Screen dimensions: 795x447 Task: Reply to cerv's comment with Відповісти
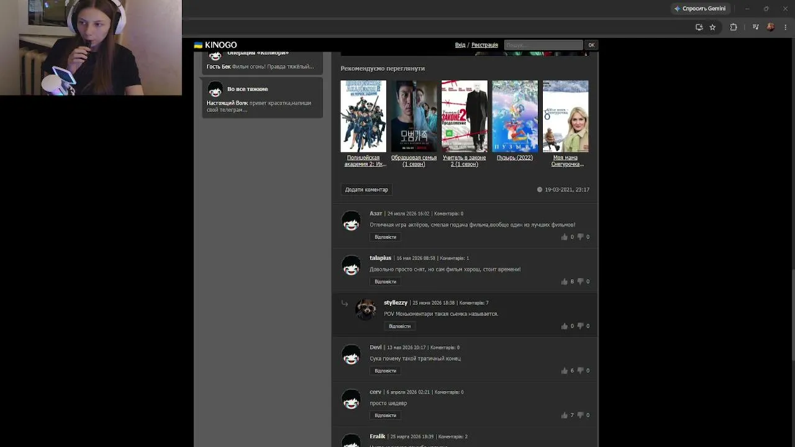tap(385, 416)
